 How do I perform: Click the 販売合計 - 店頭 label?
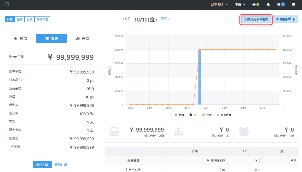pos(154,136)
